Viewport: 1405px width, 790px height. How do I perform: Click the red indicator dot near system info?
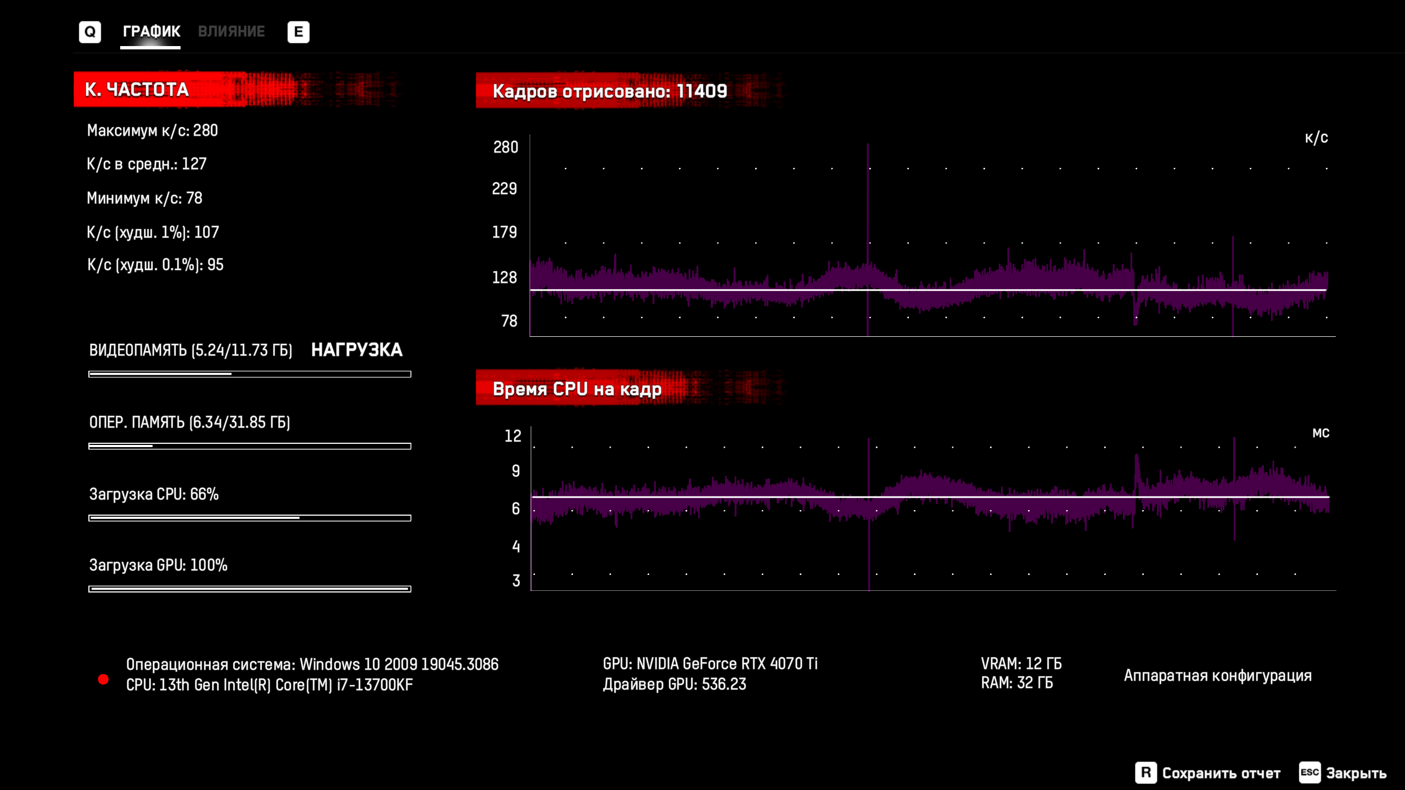pos(103,680)
